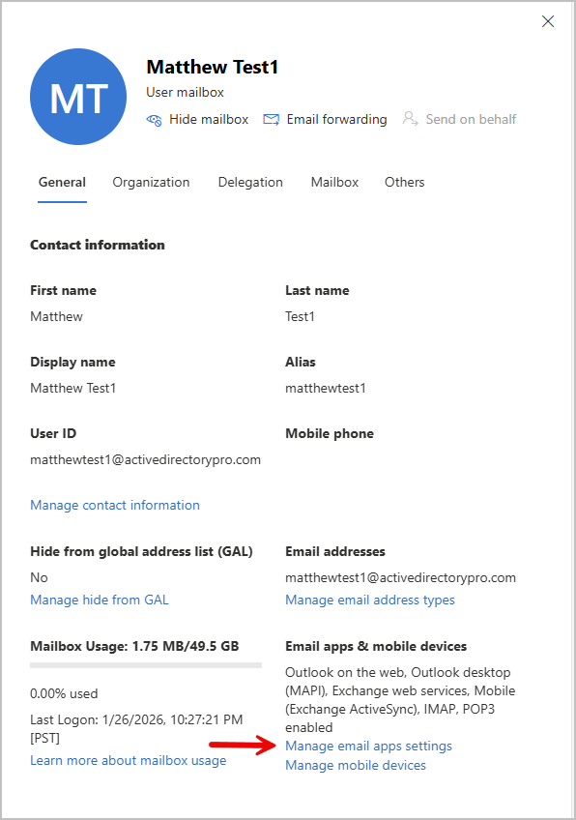The height and width of the screenshot is (820, 576).
Task: Open Email forwarding settings via envelope icon
Action: coord(270,119)
